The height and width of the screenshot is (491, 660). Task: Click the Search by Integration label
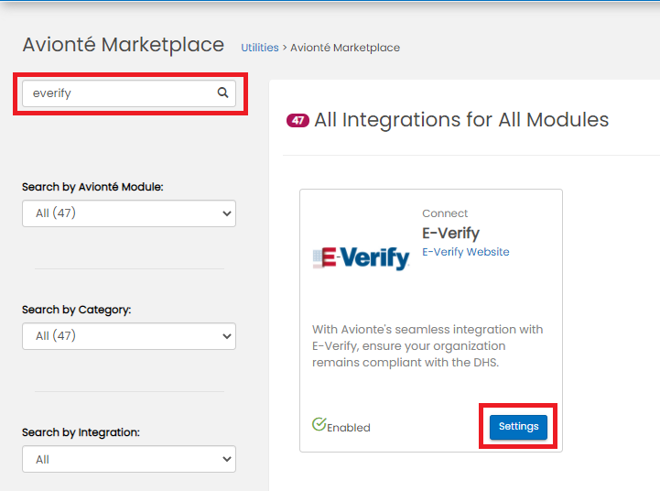[x=81, y=432]
